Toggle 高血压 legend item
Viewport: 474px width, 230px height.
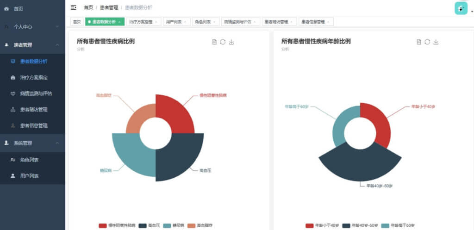coord(150,225)
